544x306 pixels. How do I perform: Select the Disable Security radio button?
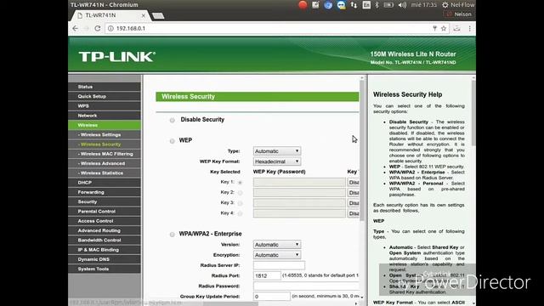(172, 120)
